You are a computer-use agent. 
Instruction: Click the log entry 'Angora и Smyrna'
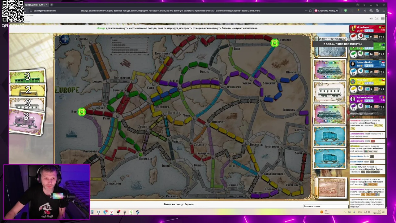pos(367,192)
